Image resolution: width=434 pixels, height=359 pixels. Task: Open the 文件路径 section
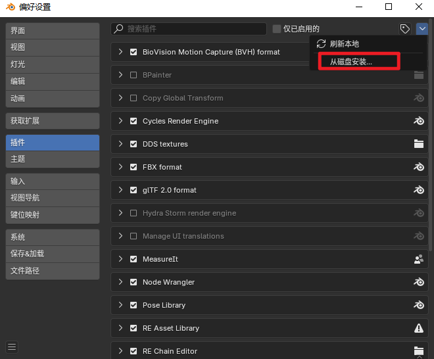[53, 271]
